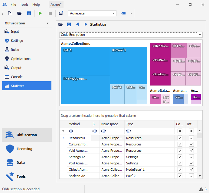The image size is (209, 193).
Task: Click warning triangle icon in status bar
Action: tap(201, 189)
